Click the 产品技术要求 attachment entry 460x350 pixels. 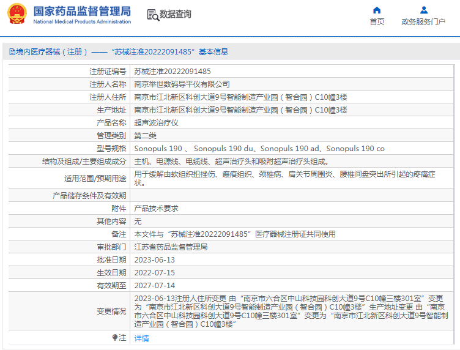click(156, 208)
